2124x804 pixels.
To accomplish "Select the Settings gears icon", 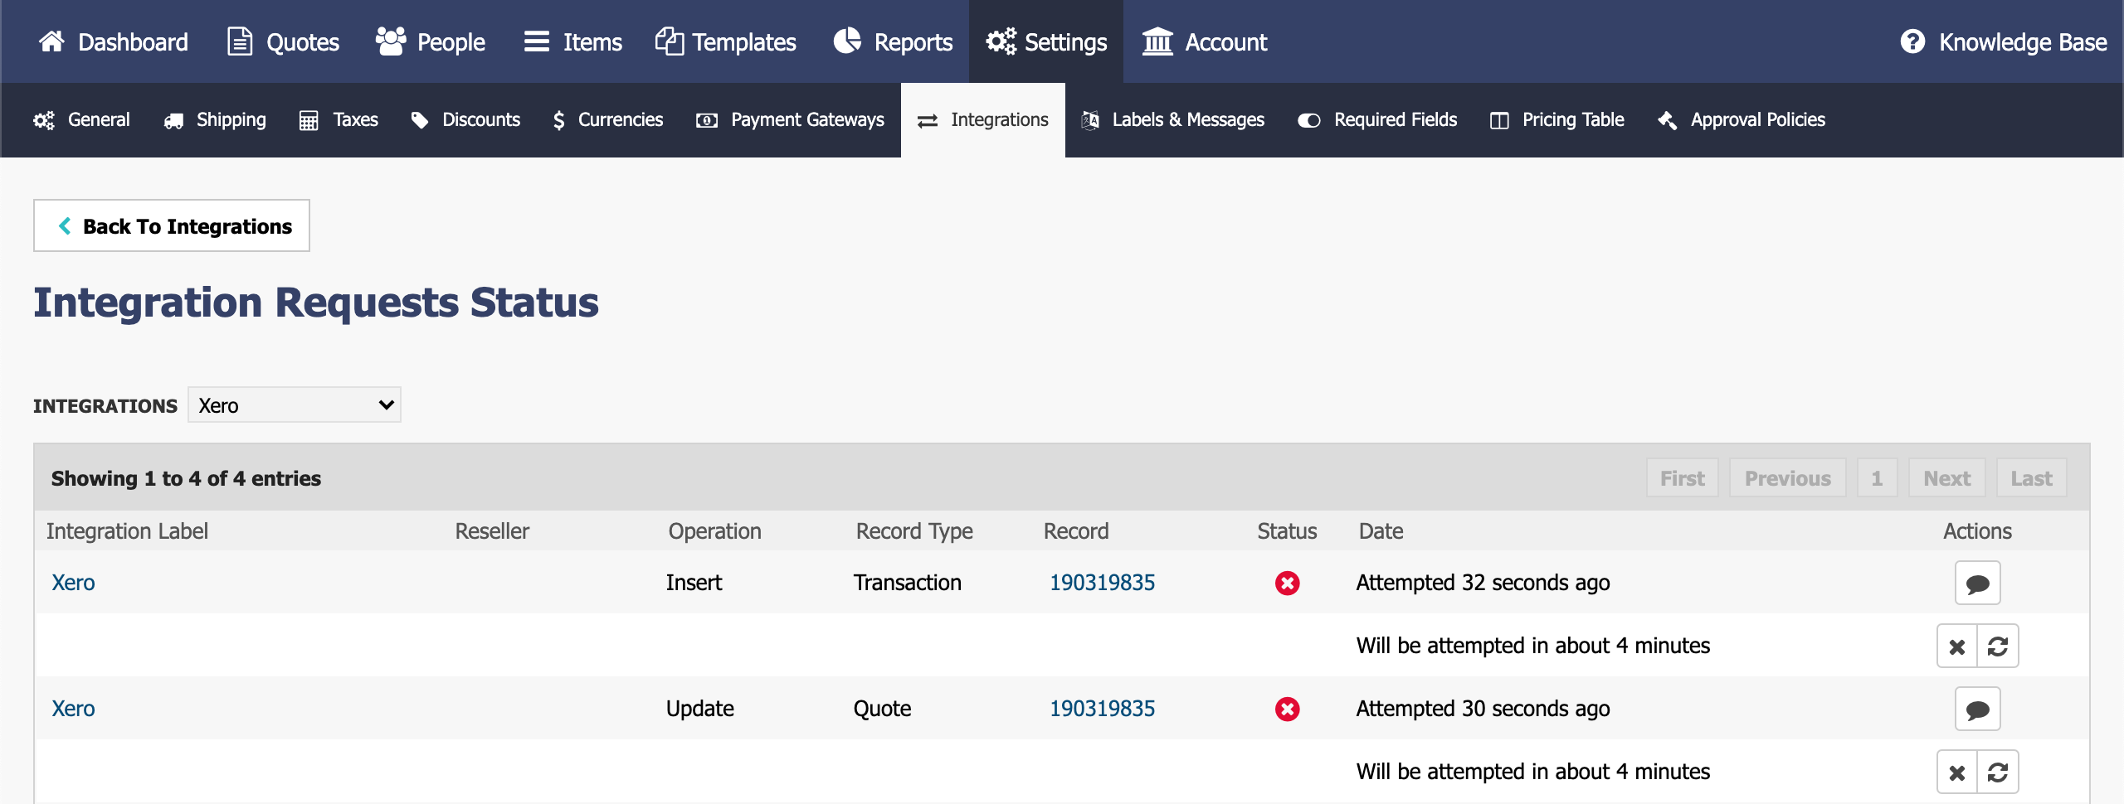I will pos(1001,41).
